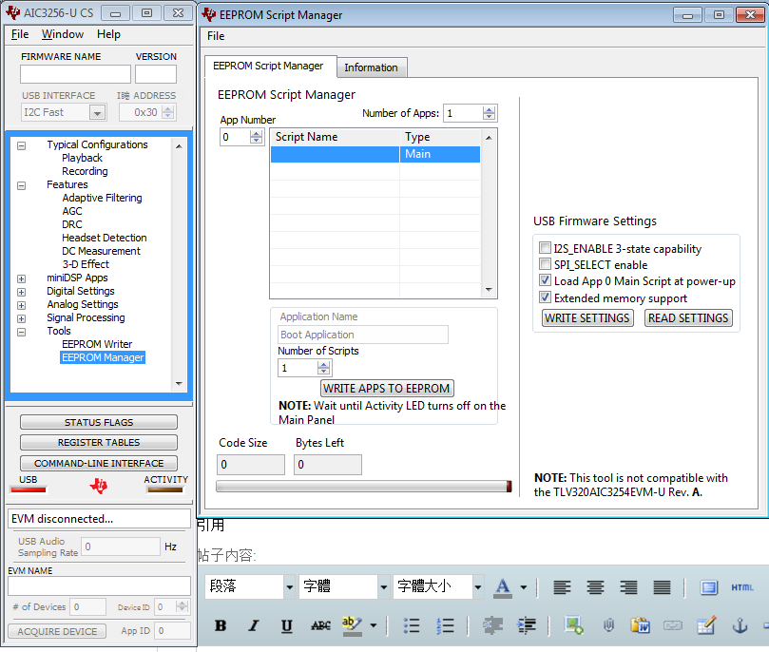Click the insert hyperlink icon
The width and height of the screenshot is (769, 652).
[673, 625]
